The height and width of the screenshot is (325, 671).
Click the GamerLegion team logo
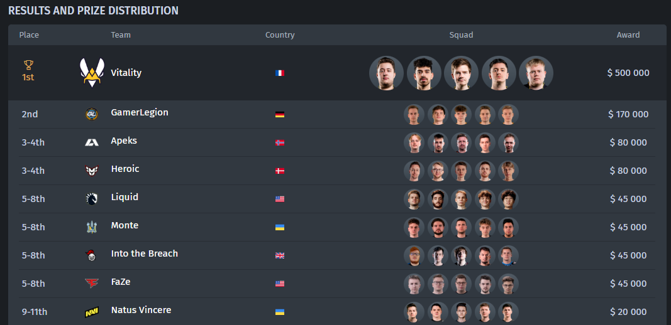92,114
